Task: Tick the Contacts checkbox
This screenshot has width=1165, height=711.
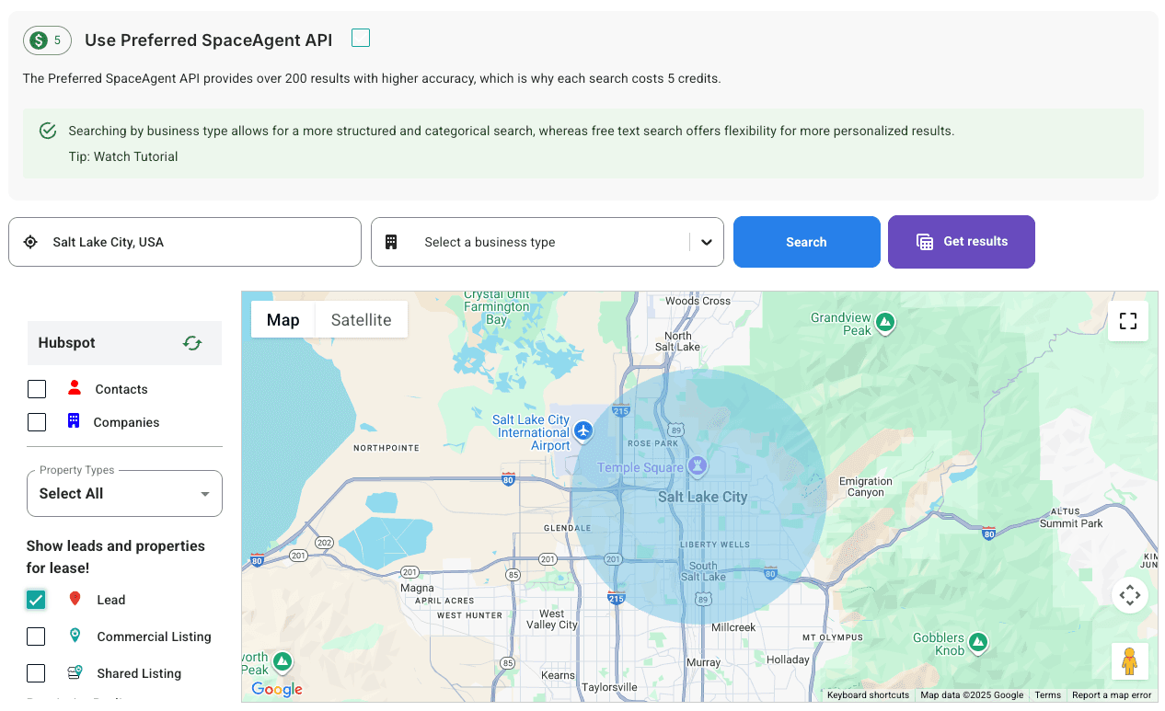Action: click(37, 389)
